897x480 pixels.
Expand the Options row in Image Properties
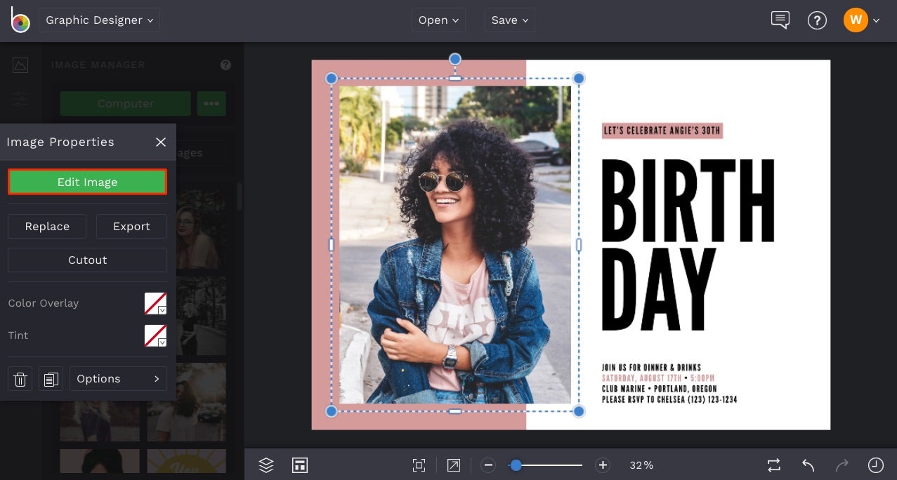point(117,378)
